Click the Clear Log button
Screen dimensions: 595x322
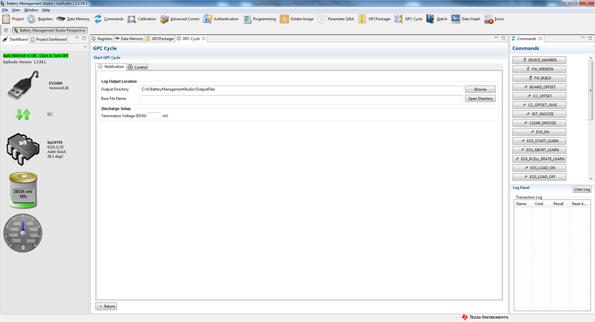(x=582, y=189)
